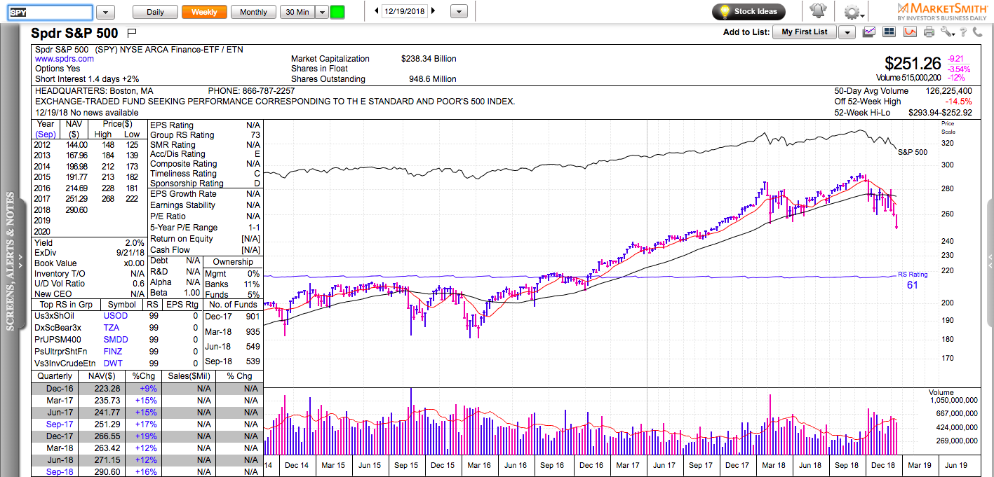
Task: Click the phone contact icon
Action: coord(978,32)
